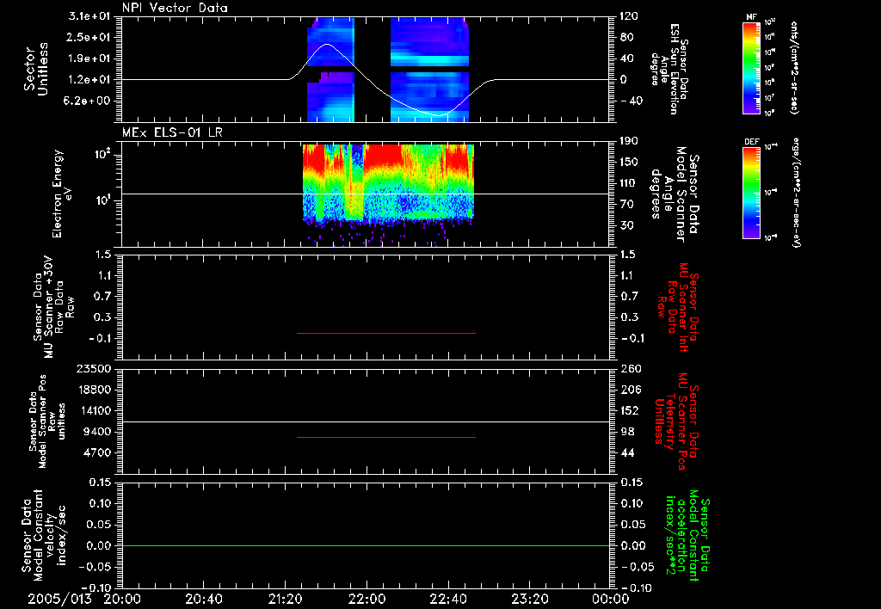This screenshot has height=609, width=881.
Task: Click the "00:00" time axis label
Action: pyautogui.click(x=610, y=599)
